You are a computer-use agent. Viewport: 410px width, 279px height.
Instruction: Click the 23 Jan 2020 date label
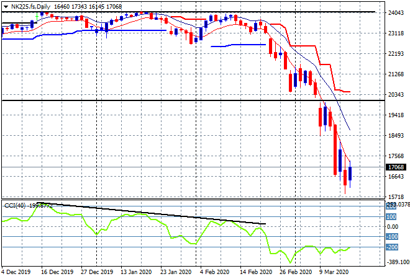point(176,272)
